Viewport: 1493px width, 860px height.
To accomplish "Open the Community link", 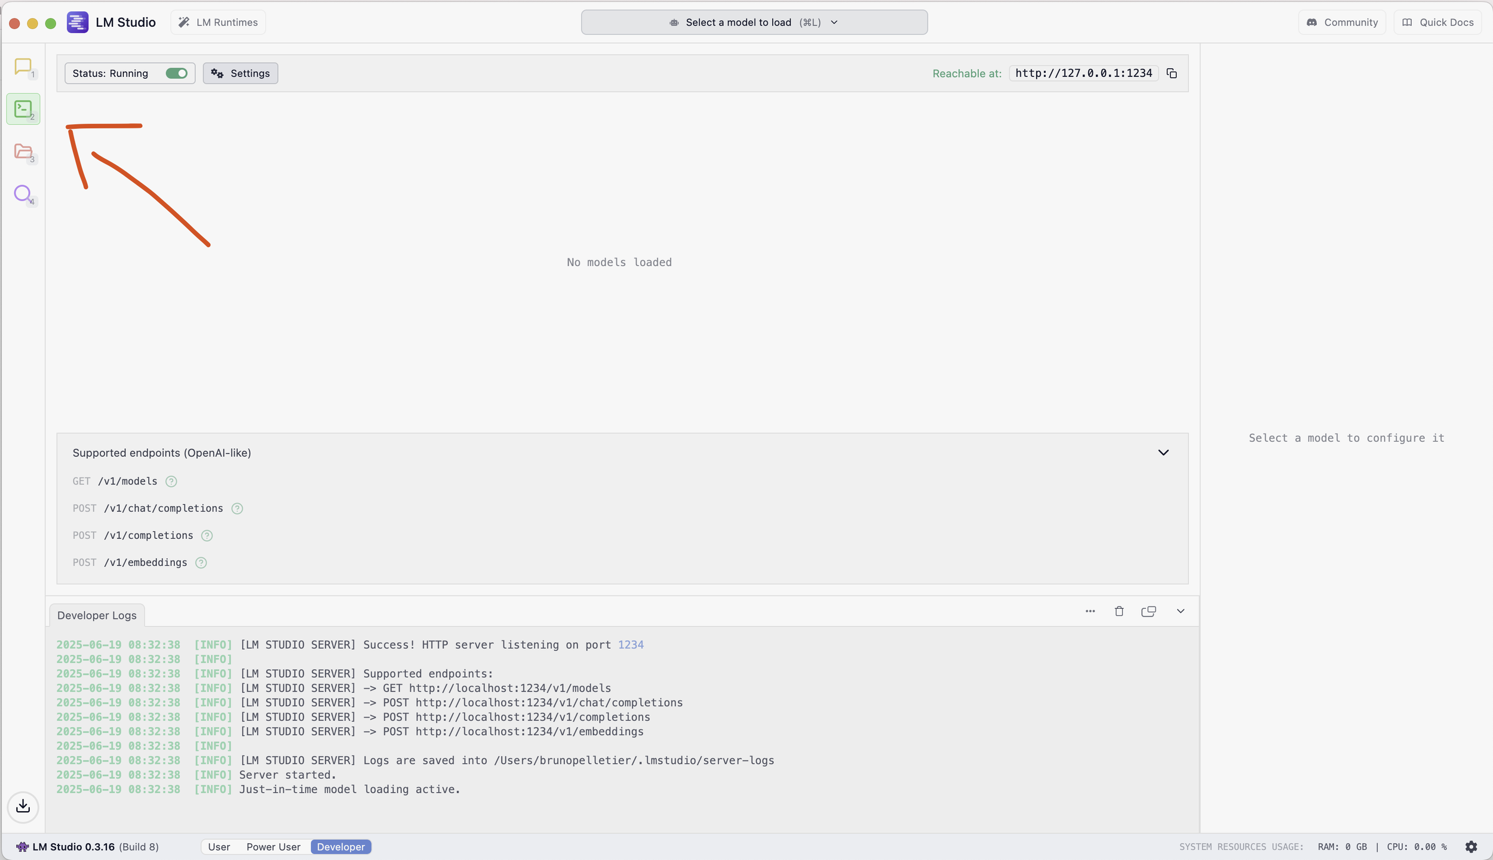I will 1342,22.
